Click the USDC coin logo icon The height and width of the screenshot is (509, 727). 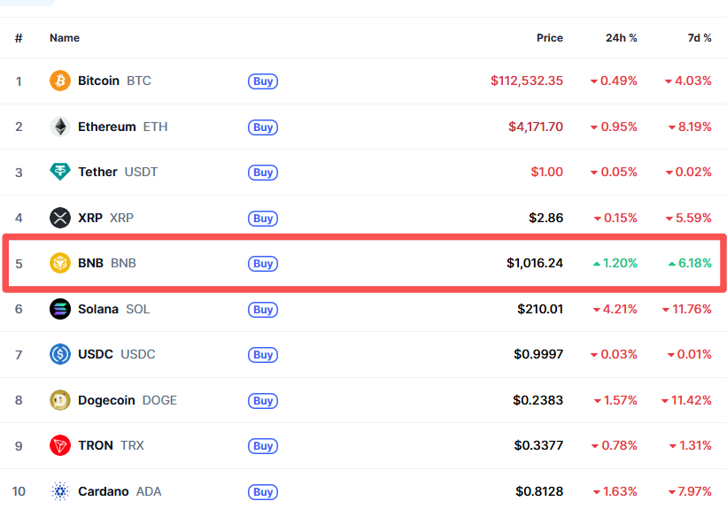point(60,354)
